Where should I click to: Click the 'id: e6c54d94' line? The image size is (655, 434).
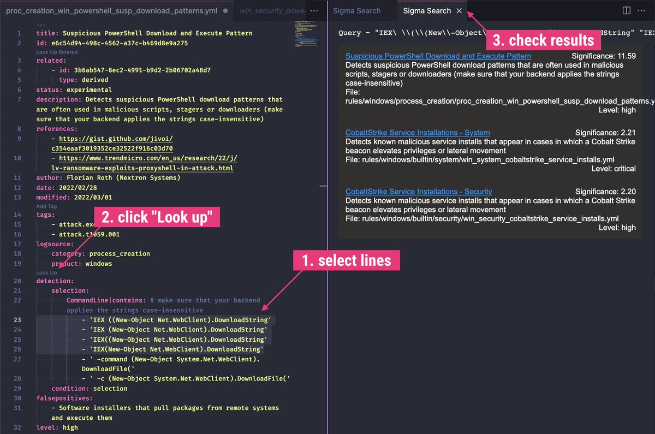(112, 43)
